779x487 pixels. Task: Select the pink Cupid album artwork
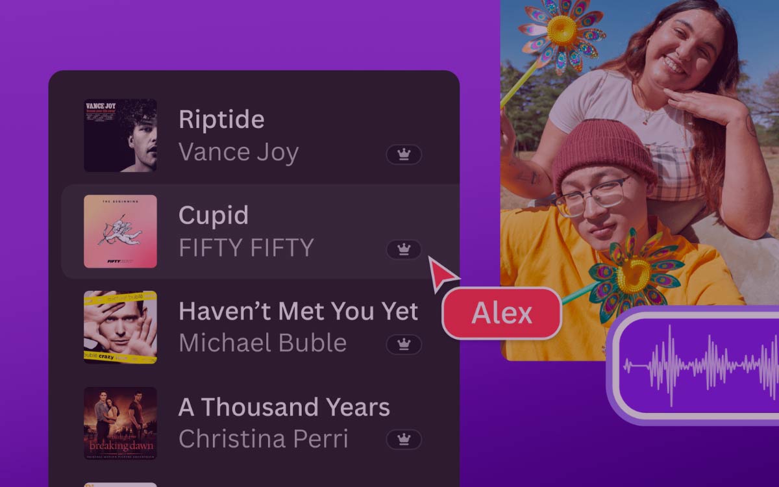[120, 231]
